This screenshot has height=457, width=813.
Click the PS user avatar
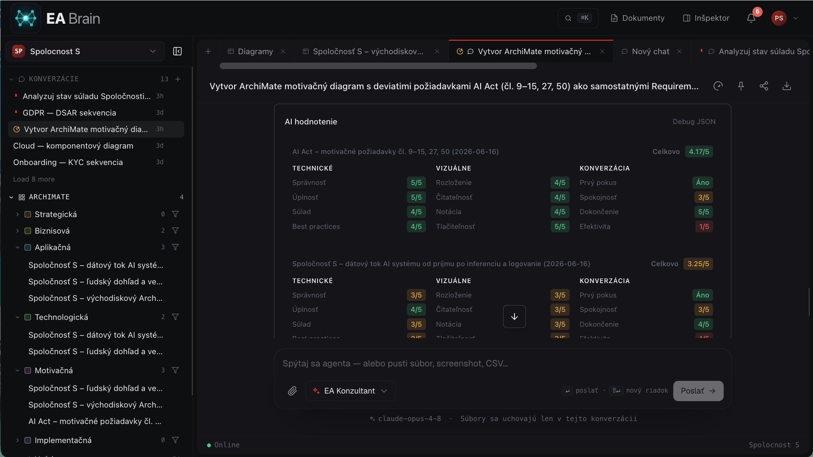(779, 18)
